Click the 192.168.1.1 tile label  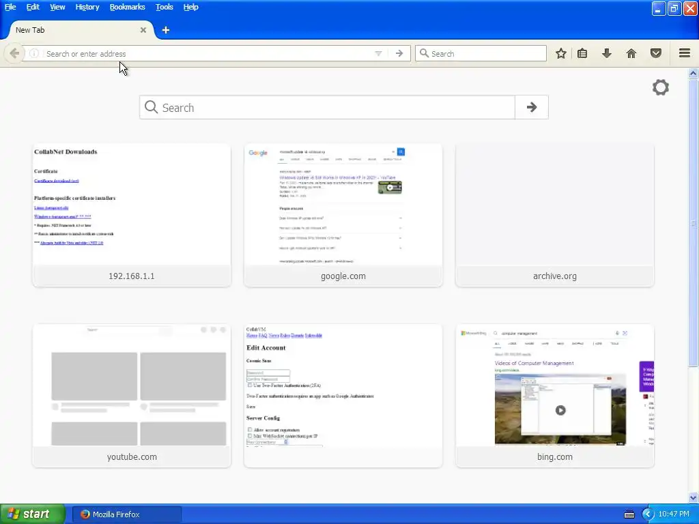132,276
